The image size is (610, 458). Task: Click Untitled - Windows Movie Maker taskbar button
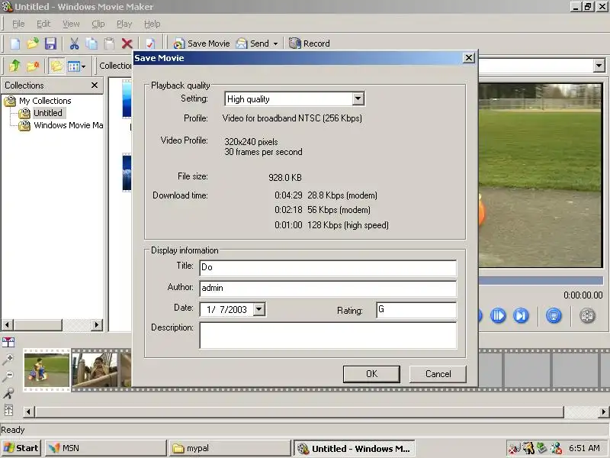(x=354, y=449)
